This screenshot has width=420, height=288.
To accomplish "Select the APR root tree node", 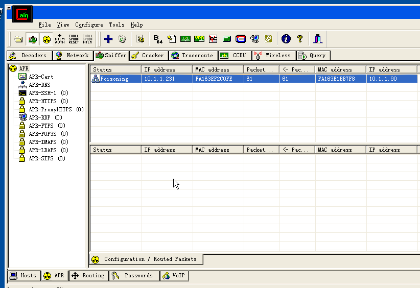I will coord(24,68).
